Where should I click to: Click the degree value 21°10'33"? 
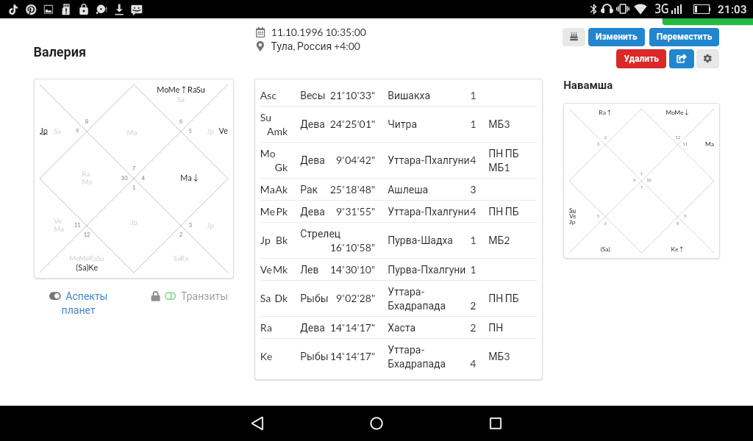(x=352, y=96)
